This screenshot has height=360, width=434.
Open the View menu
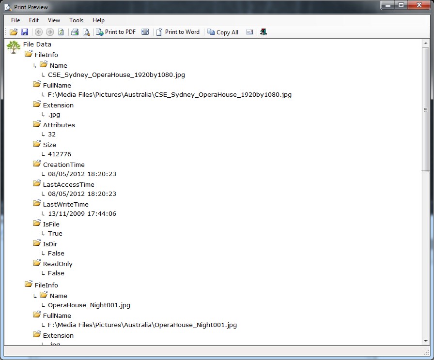tap(54, 20)
